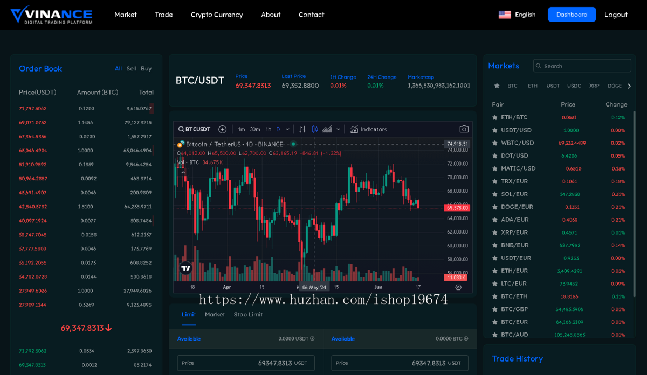Screen dimensions: 647x375
Task: Filter Order Book by Buy
Action: click(x=146, y=69)
